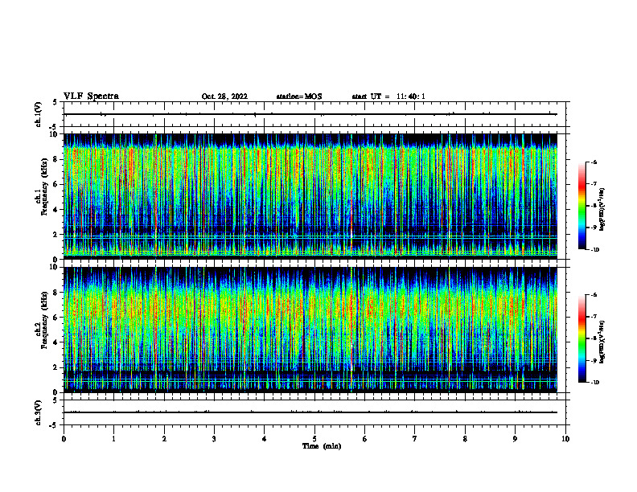Select the date text "Oct. 28, 2022"
Image resolution: width=637 pixels, height=492 pixels.
click(224, 96)
